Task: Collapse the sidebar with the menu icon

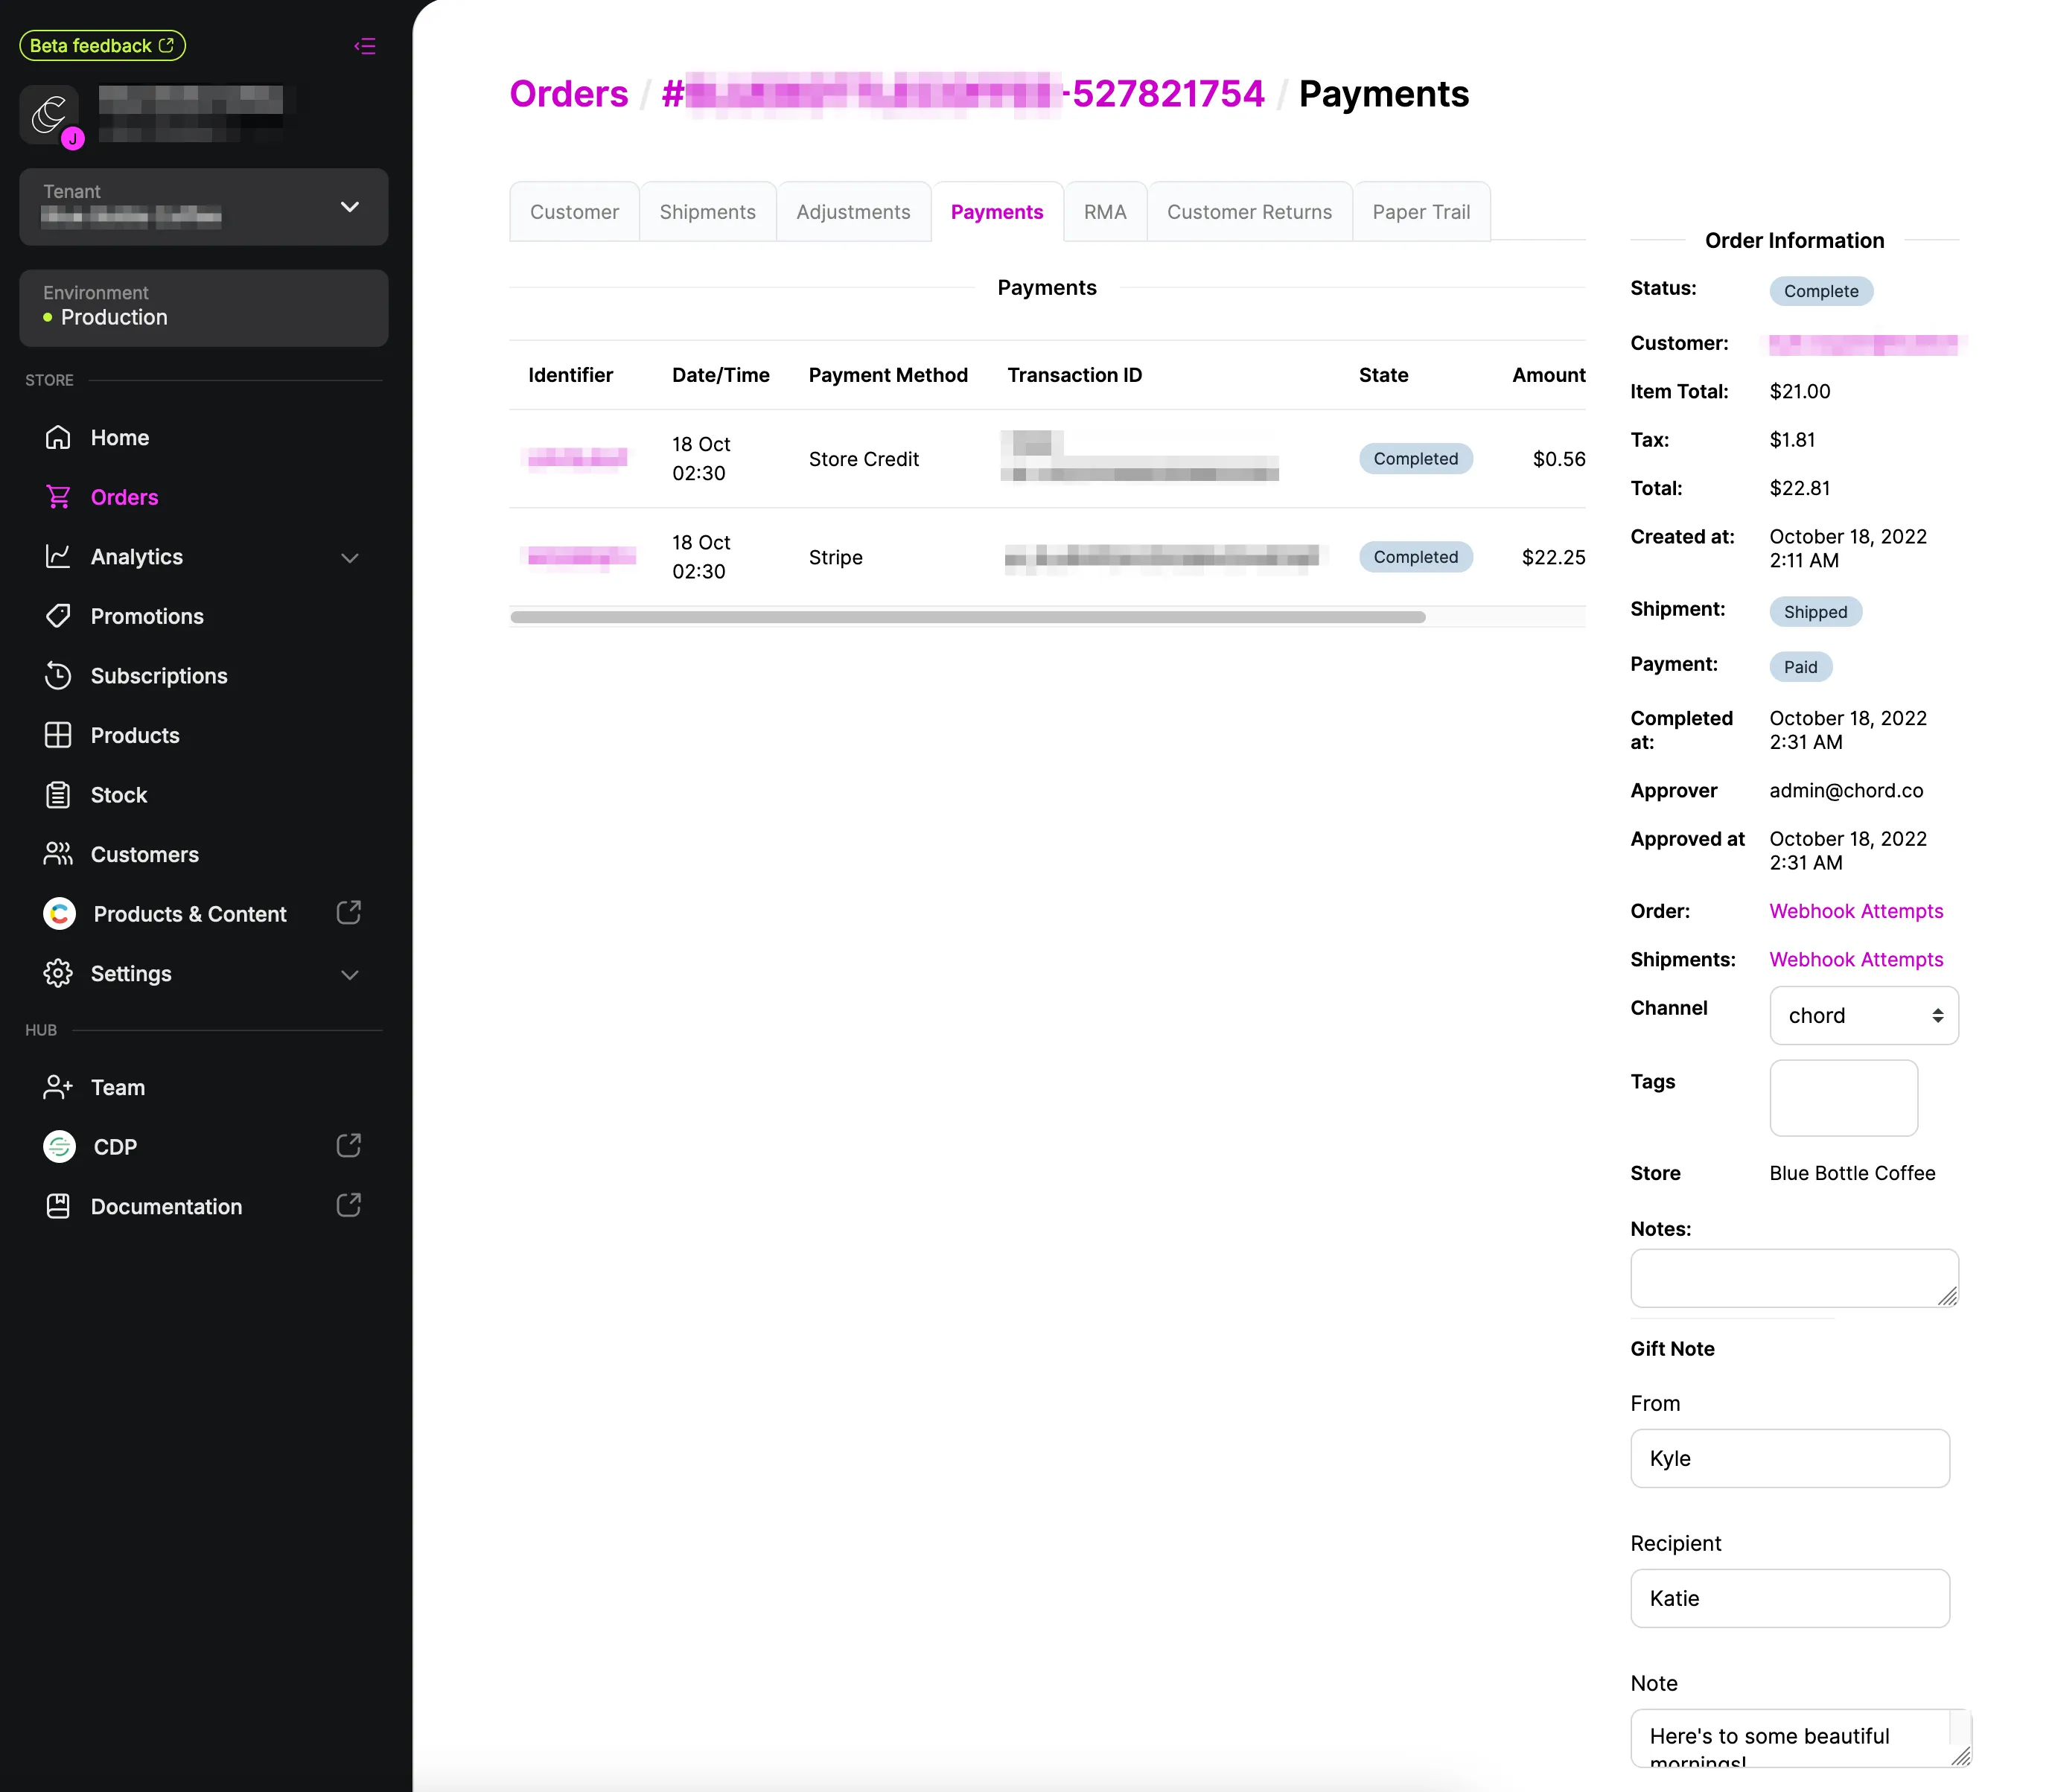Action: 365,46
